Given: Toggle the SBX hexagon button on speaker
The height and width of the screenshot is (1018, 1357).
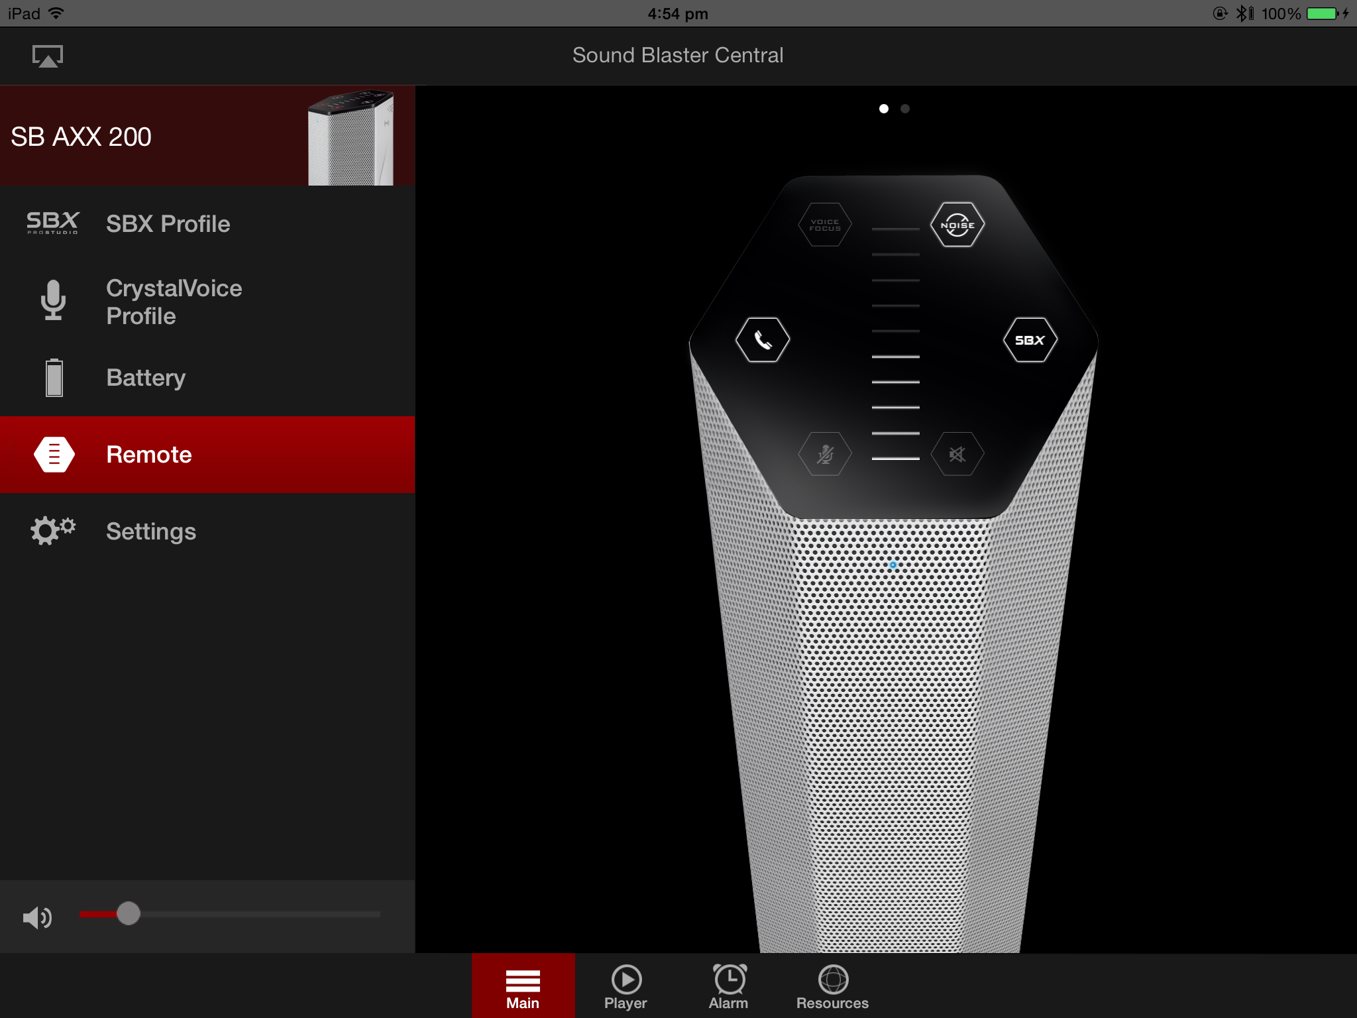Looking at the screenshot, I should click(1030, 340).
